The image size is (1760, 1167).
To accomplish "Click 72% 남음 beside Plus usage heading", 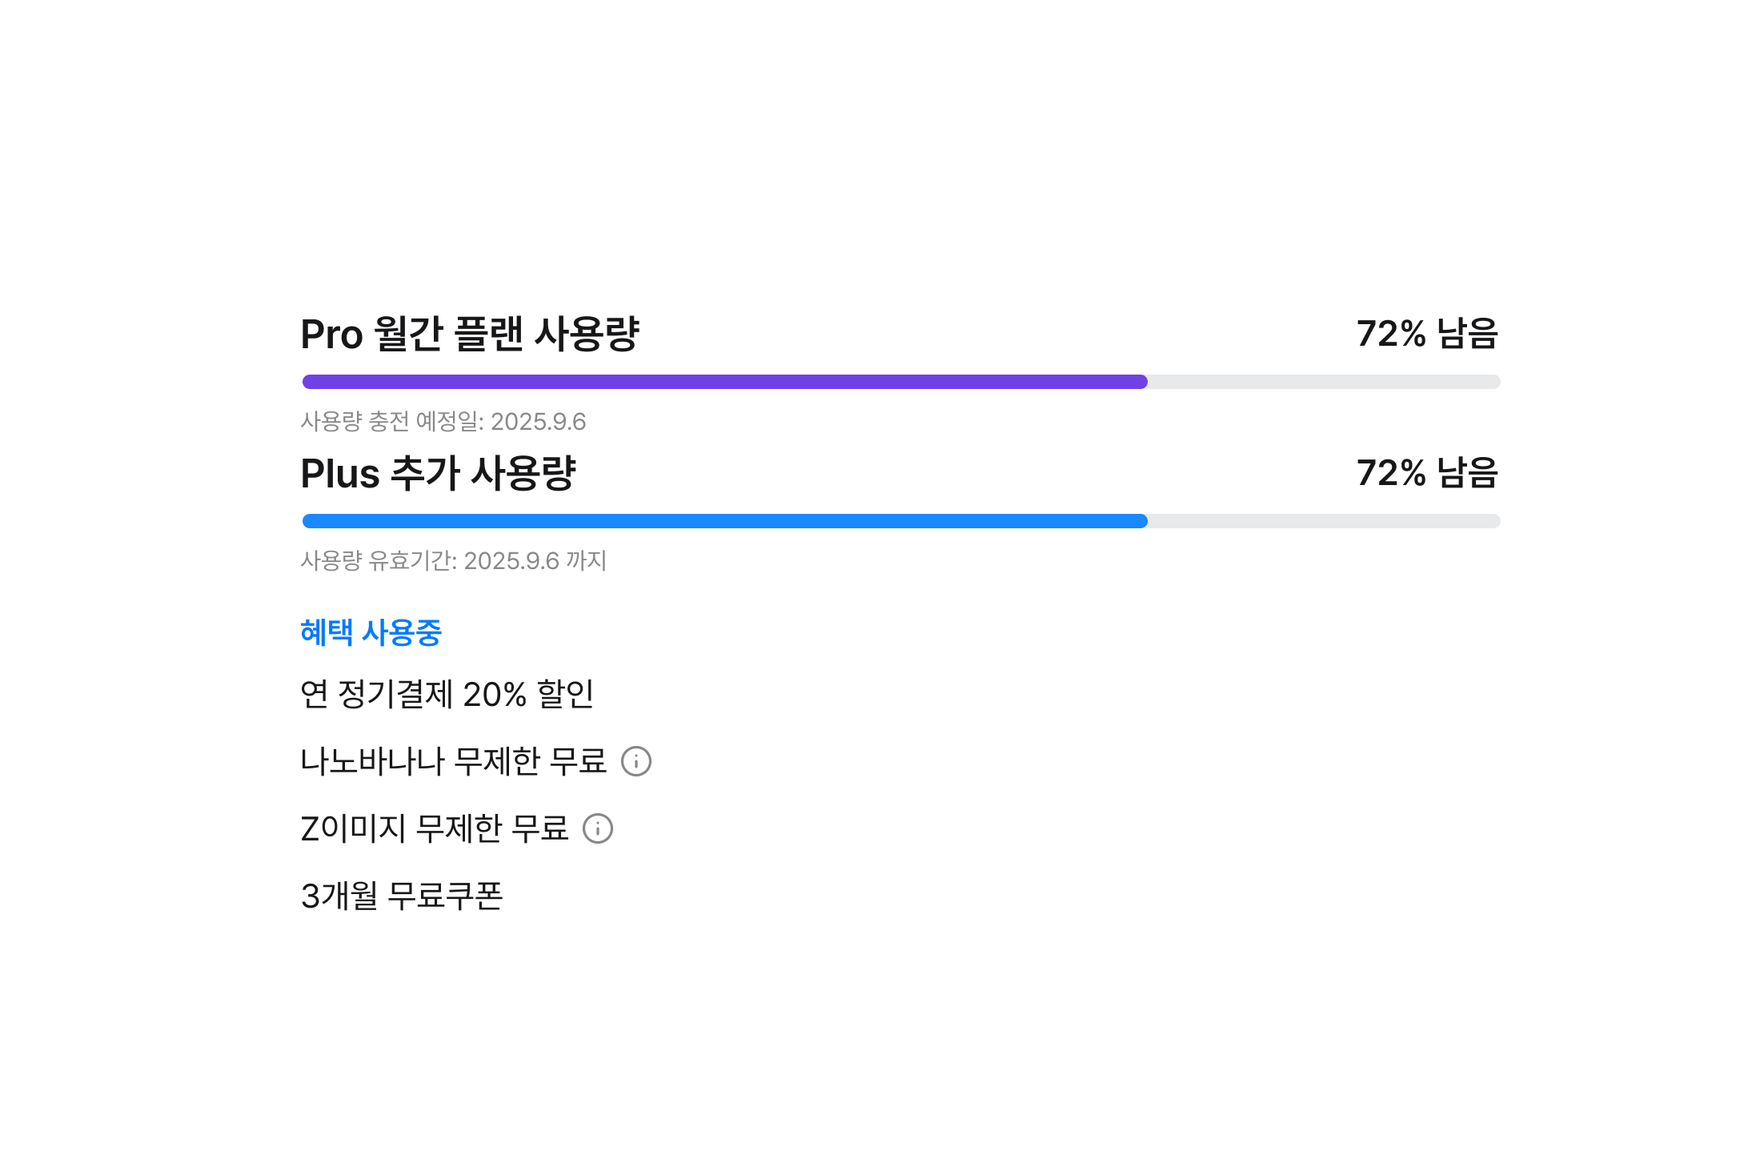I will pyautogui.click(x=1427, y=473).
